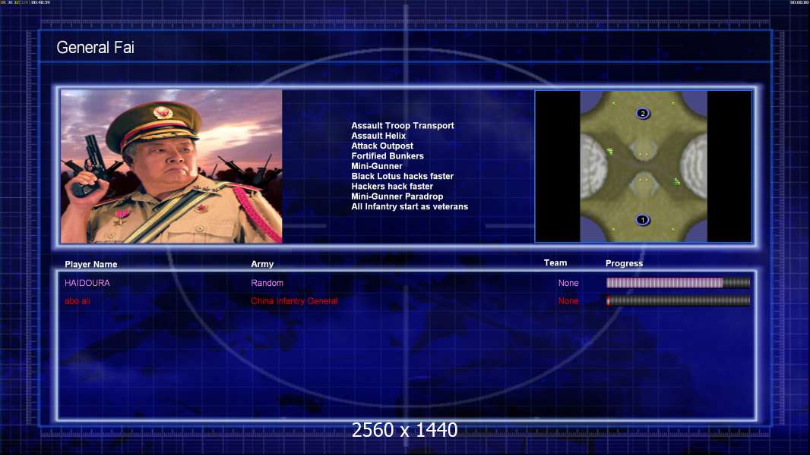Click player name abo ali

coord(78,301)
